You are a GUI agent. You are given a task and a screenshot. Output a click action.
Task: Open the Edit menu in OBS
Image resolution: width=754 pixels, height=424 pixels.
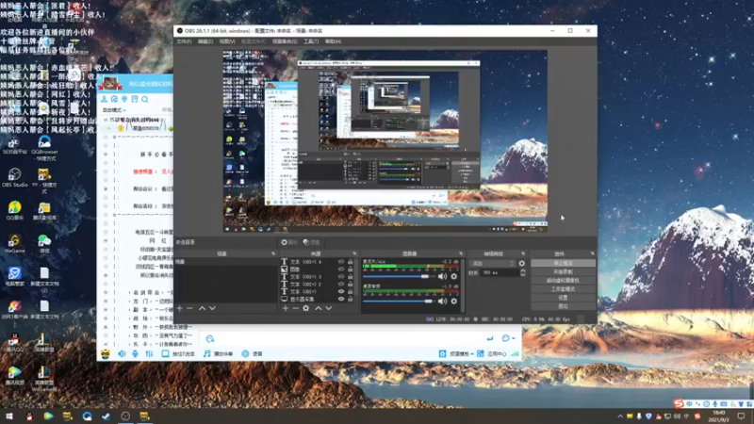point(205,41)
